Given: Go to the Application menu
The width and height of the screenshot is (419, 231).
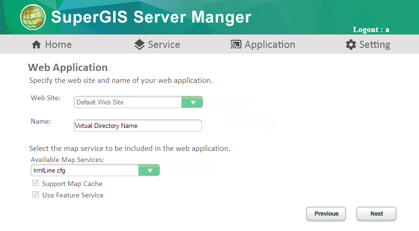Looking at the screenshot, I should [x=263, y=45].
